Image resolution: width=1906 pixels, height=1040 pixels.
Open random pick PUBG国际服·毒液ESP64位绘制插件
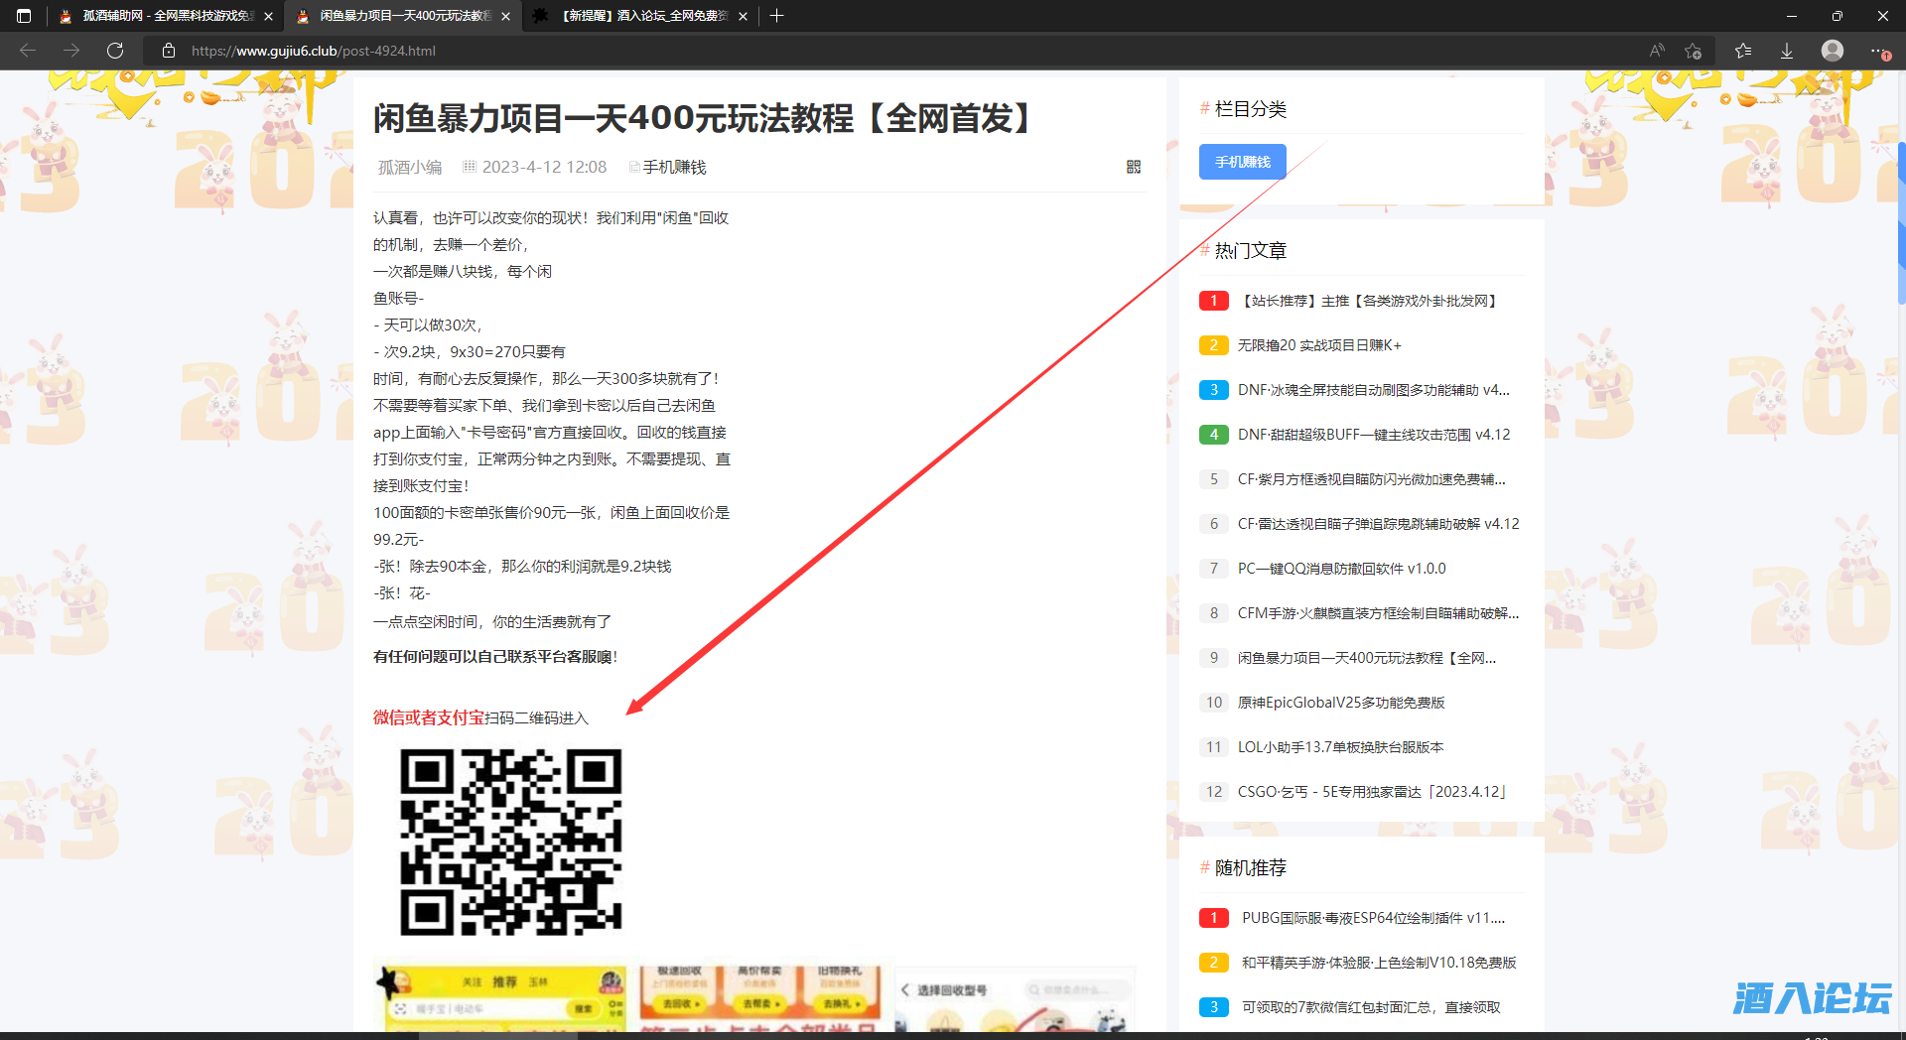(x=1373, y=918)
